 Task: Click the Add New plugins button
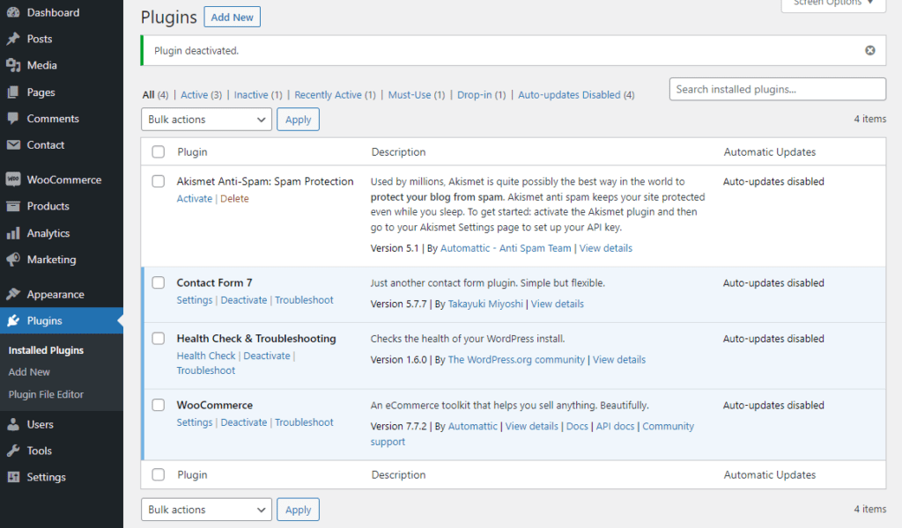pyautogui.click(x=232, y=17)
